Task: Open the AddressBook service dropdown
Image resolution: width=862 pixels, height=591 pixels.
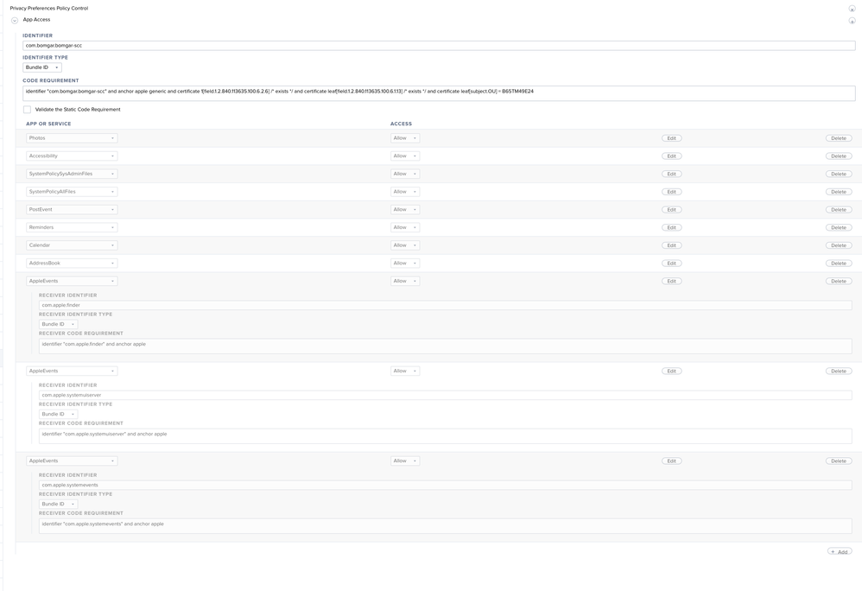Action: tap(72, 264)
